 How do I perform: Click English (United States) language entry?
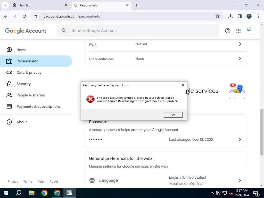(187, 177)
